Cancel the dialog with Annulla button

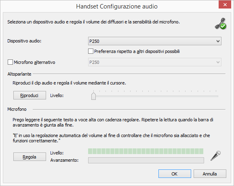coord(210,173)
